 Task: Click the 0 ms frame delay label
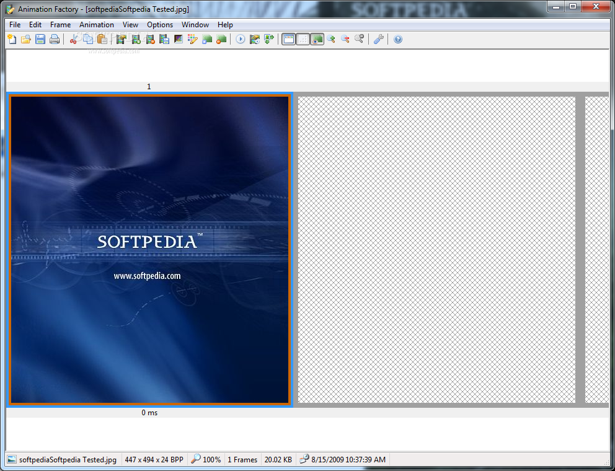[149, 413]
